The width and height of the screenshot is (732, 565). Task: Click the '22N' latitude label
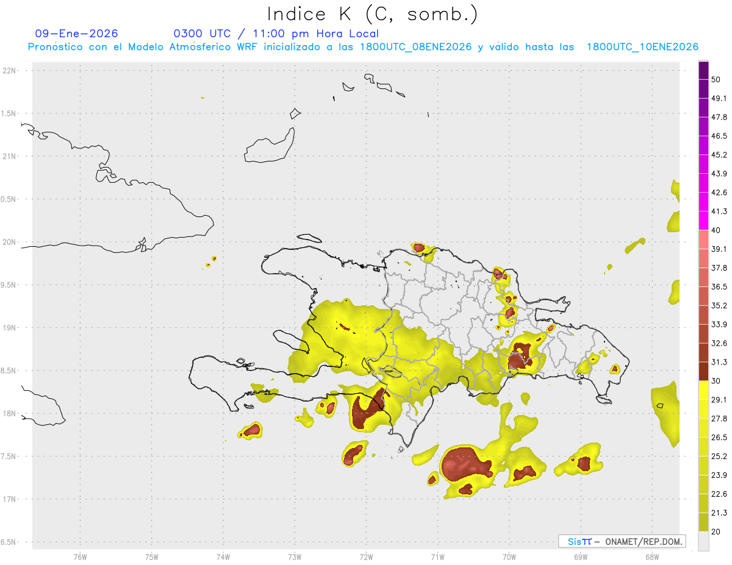pyautogui.click(x=9, y=70)
